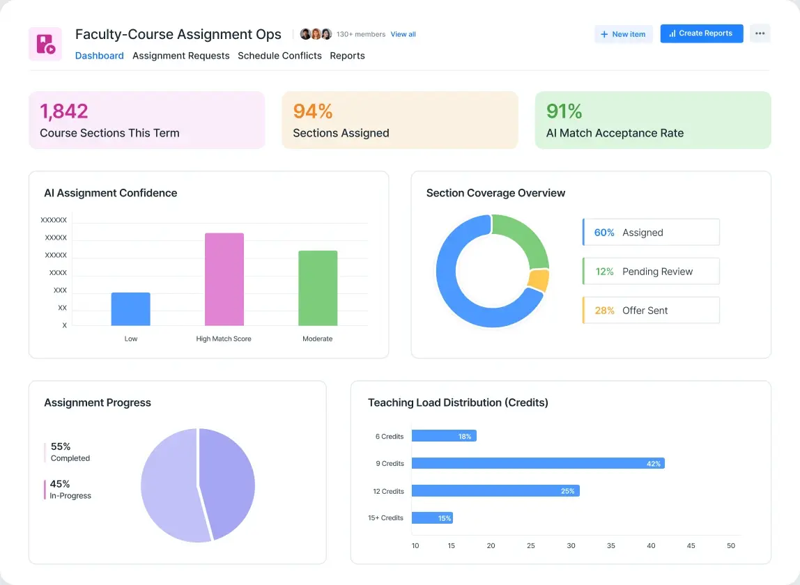Click the green Moderate confidence bar

pos(318,288)
